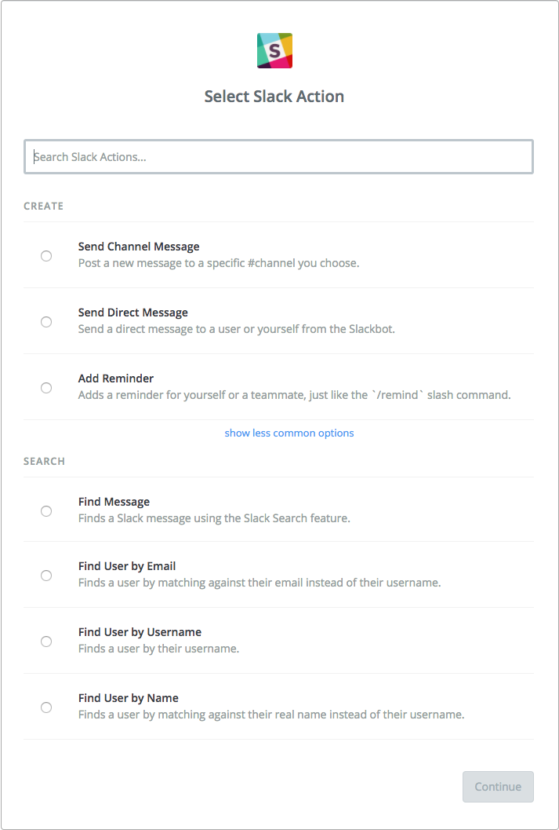Choose the Find User by Name title
Viewport: 559px width, 830px height.
pos(129,698)
